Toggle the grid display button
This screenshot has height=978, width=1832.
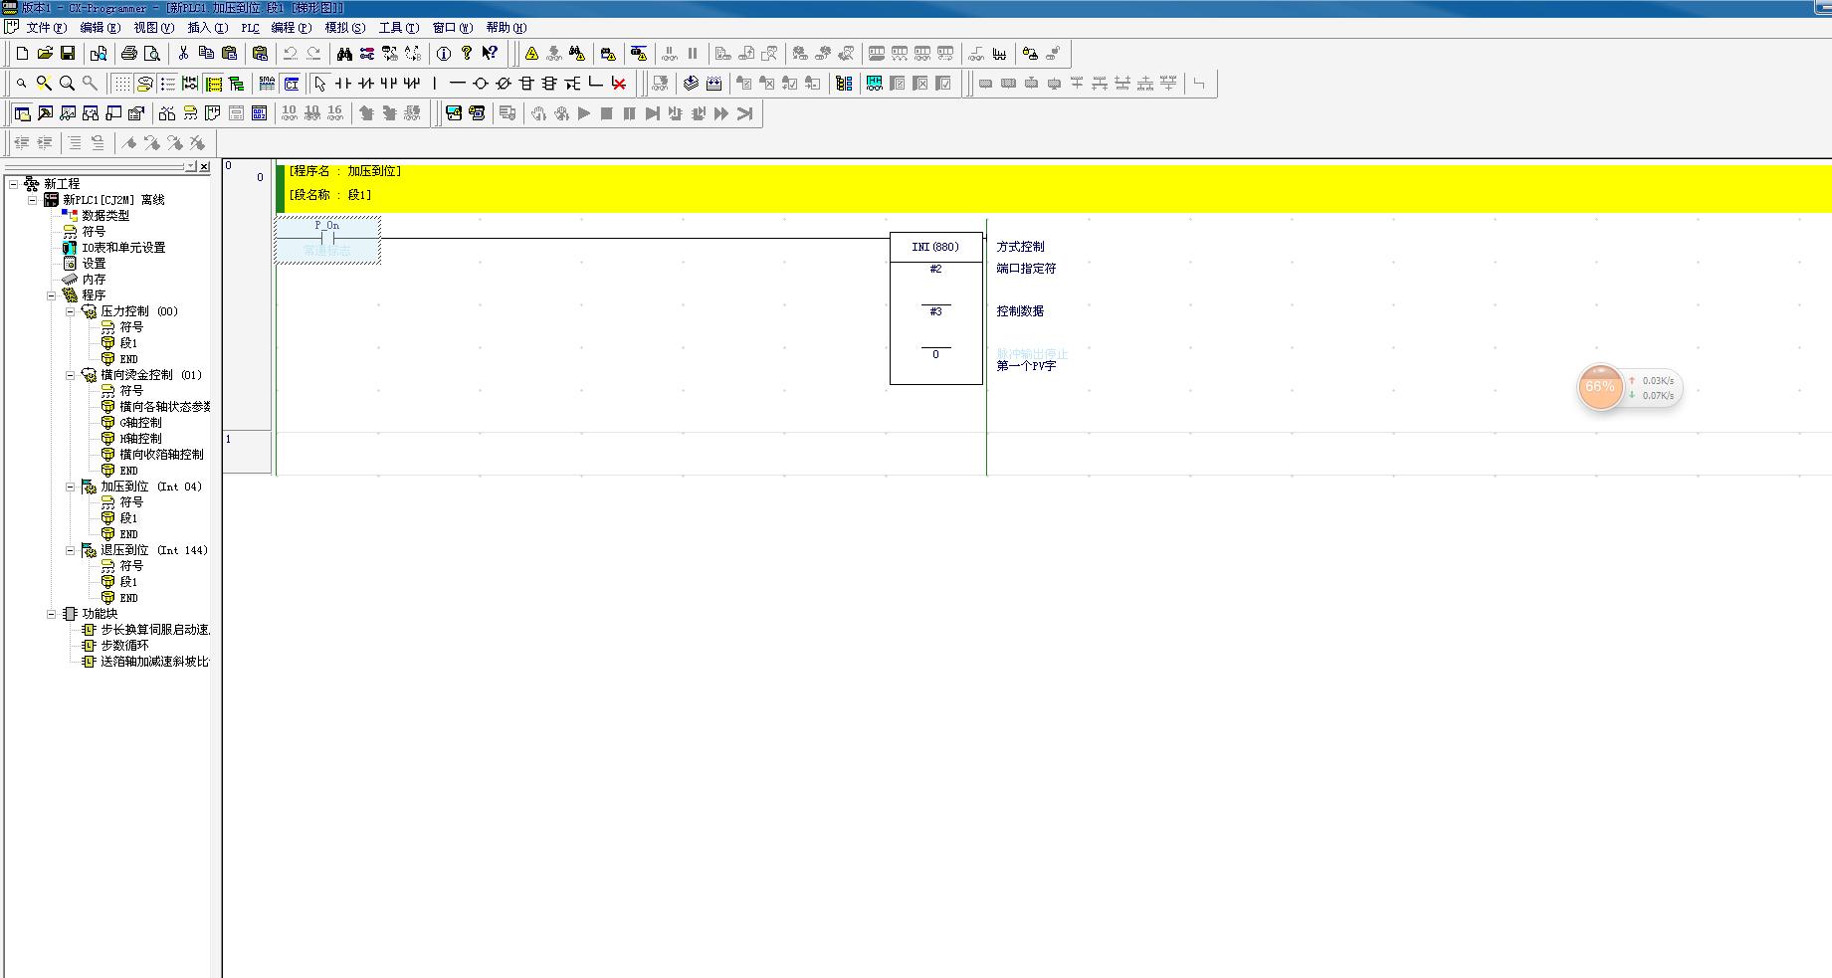click(121, 84)
